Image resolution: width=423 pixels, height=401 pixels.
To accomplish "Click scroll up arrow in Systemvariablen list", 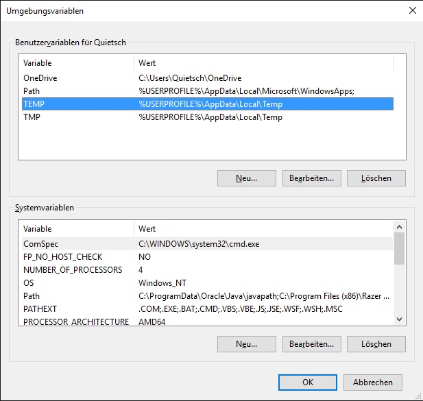I will (x=399, y=227).
